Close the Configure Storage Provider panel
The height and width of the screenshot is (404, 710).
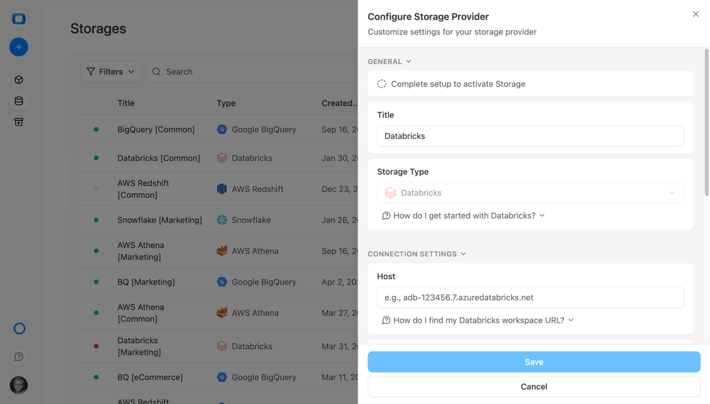click(696, 14)
